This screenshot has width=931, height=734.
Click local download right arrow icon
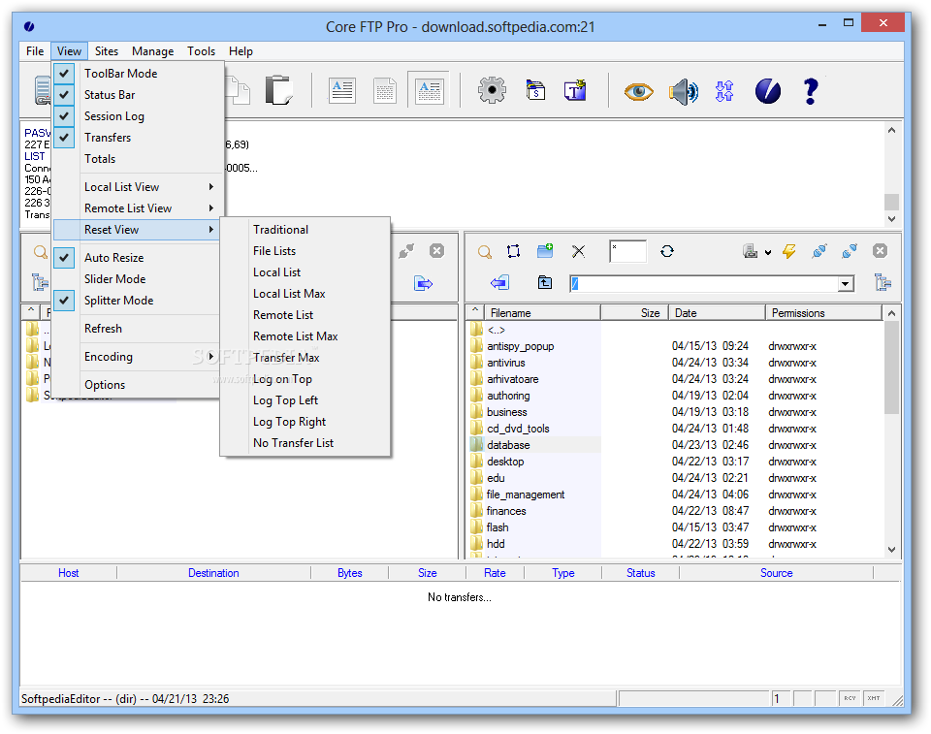(424, 283)
